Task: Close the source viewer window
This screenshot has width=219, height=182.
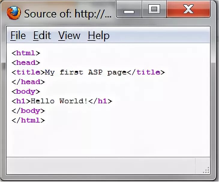Action: click(188, 9)
